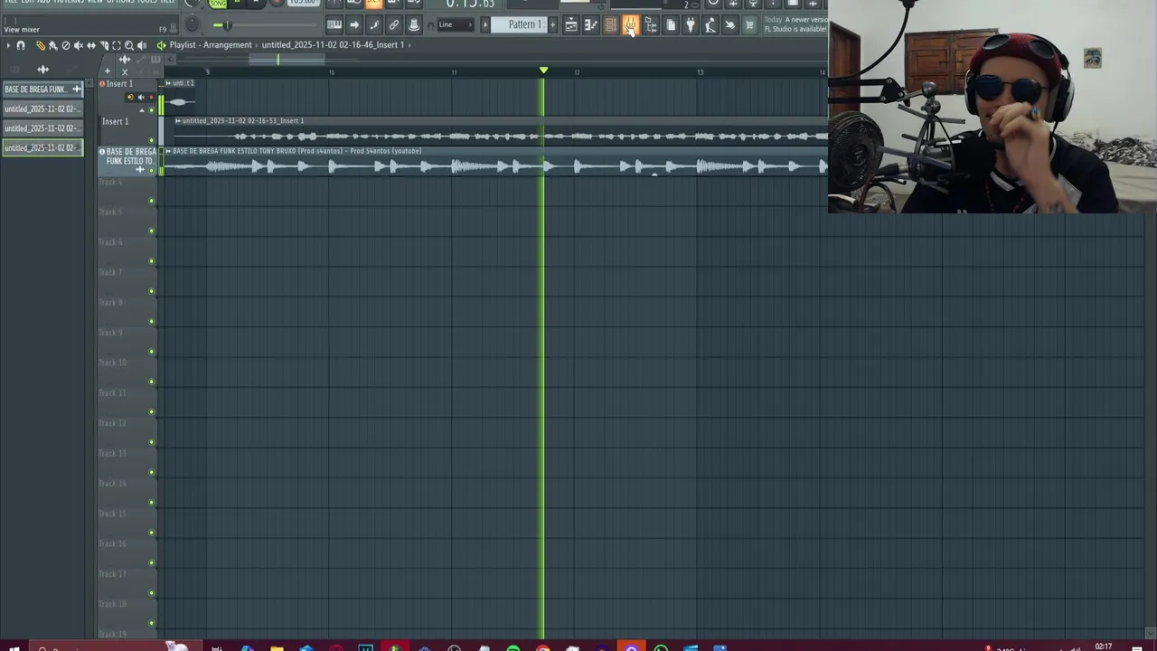Click the View mixer toolbar button
This screenshot has width=1157, height=651.
[x=631, y=24]
